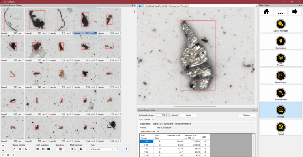Open the Illumination step

281,41
